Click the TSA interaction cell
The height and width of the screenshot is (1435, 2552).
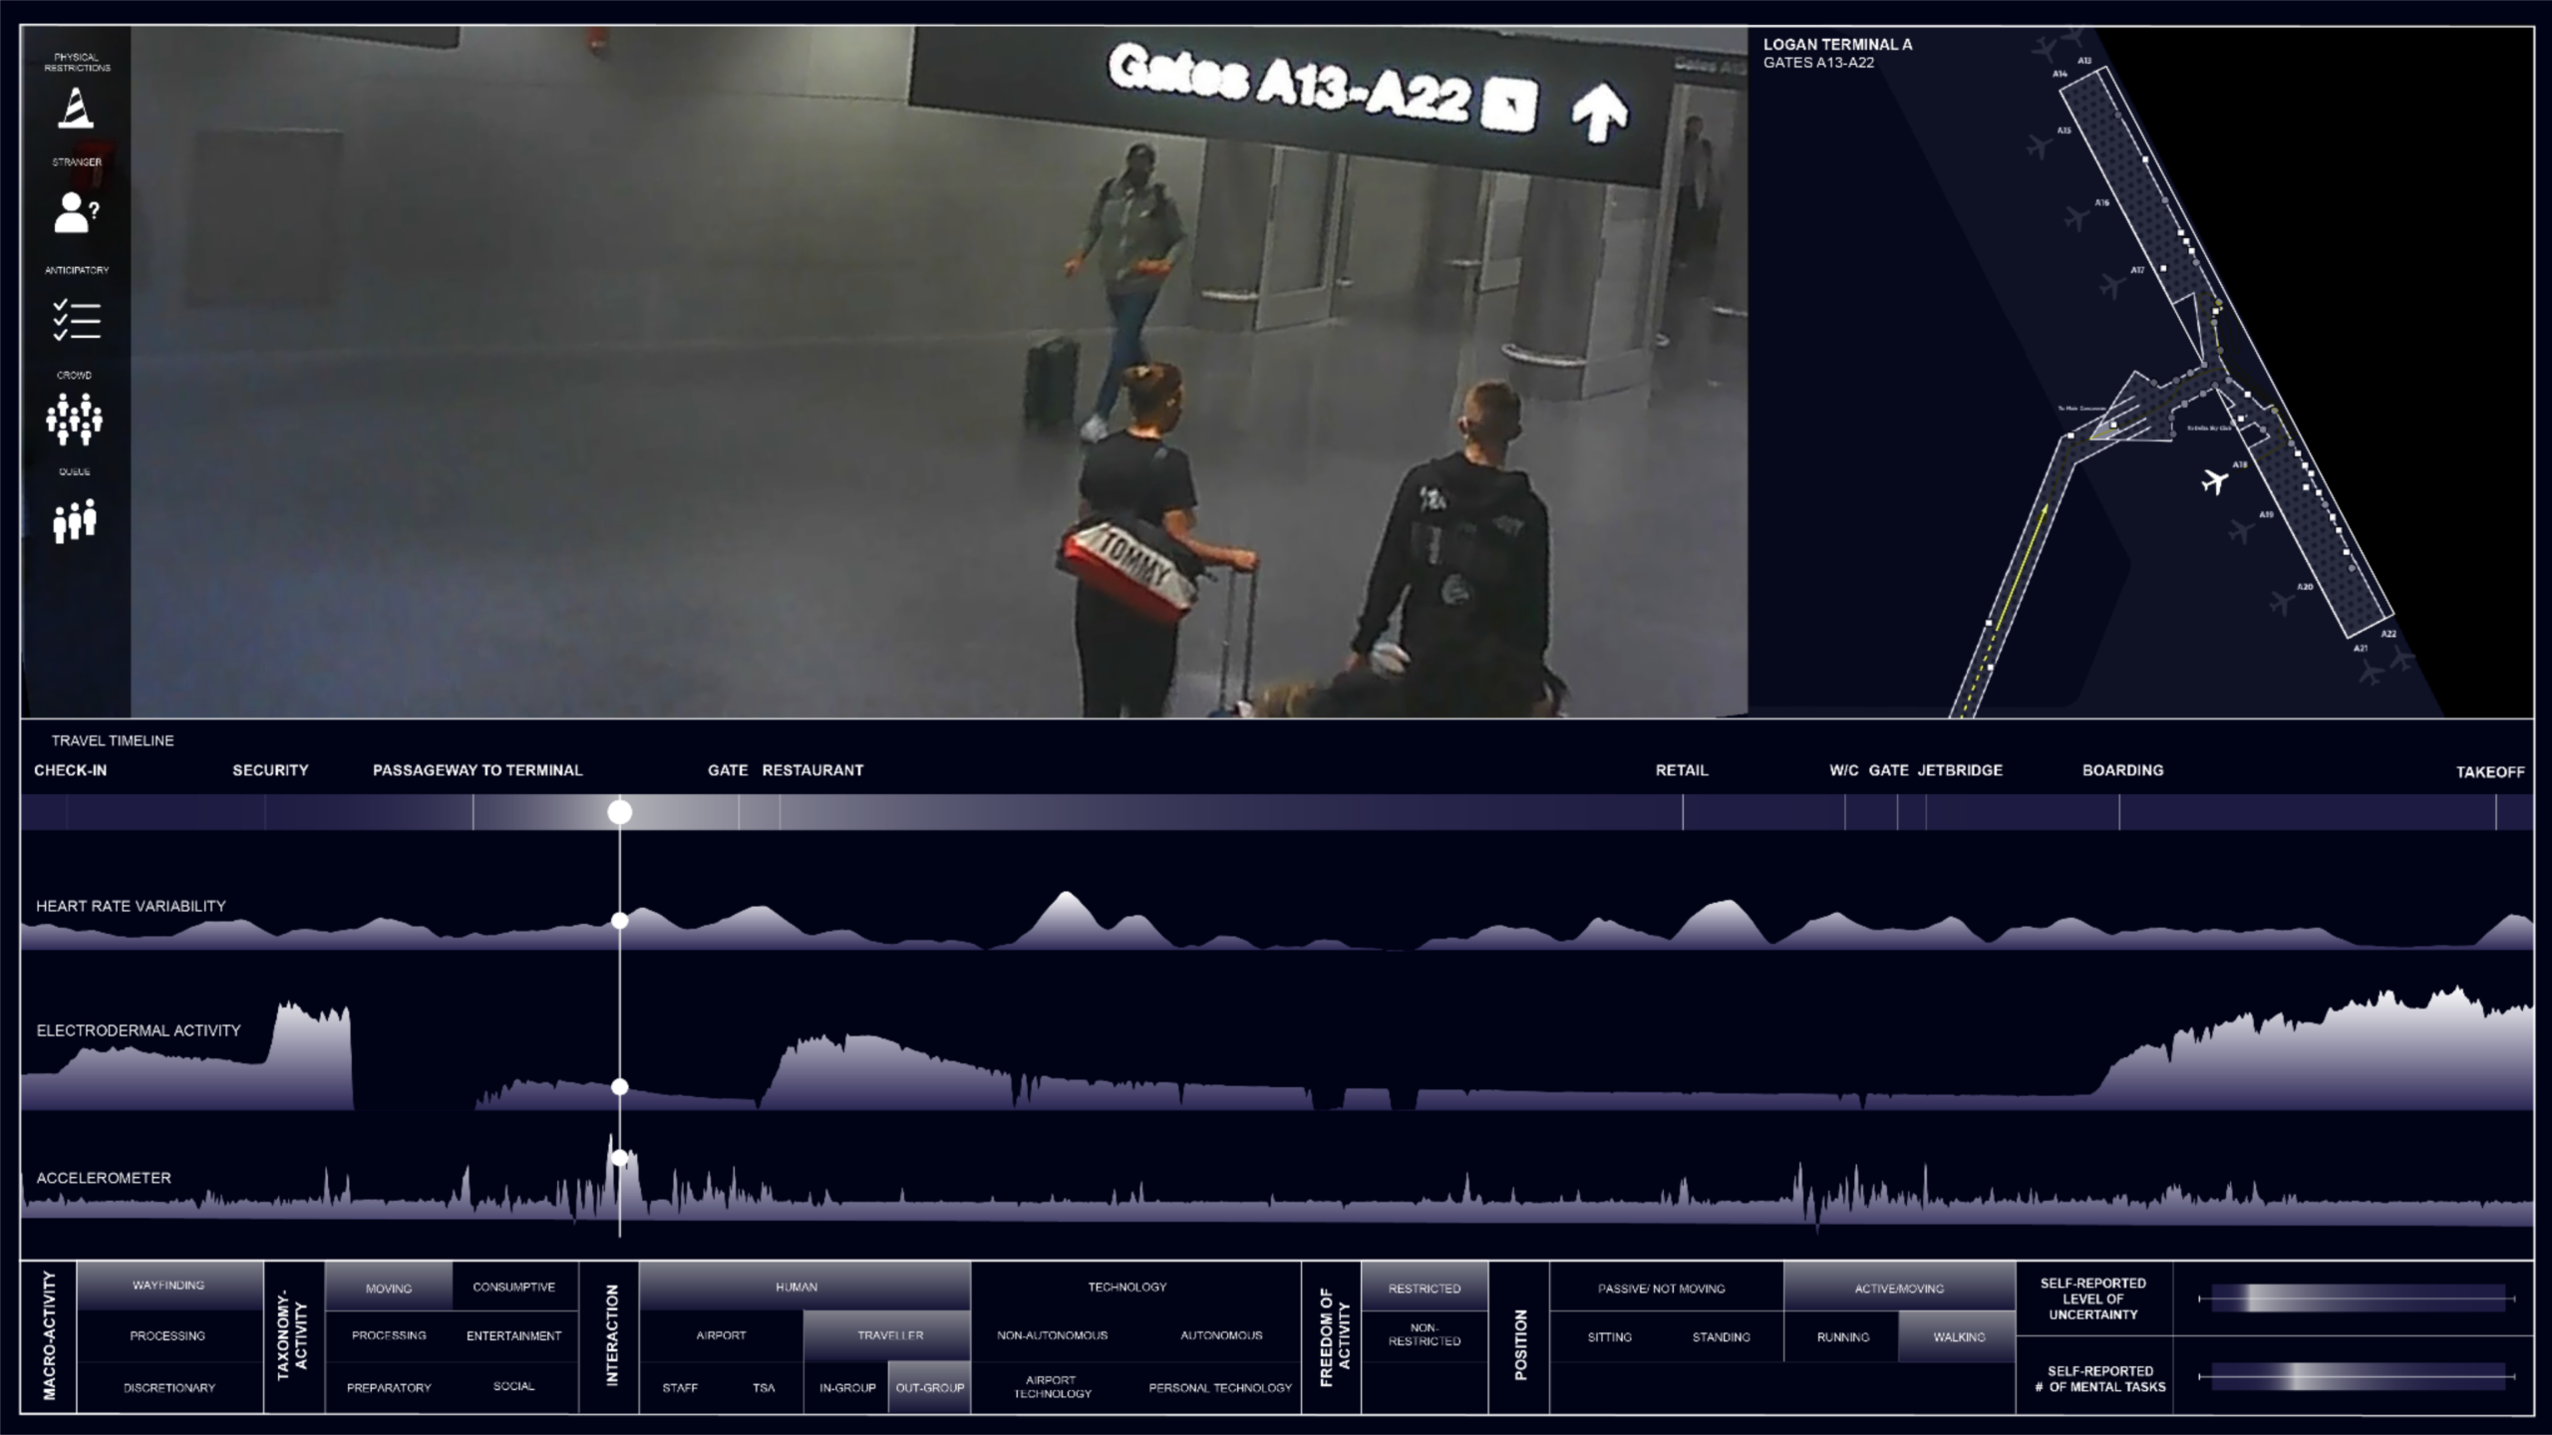tap(762, 1386)
